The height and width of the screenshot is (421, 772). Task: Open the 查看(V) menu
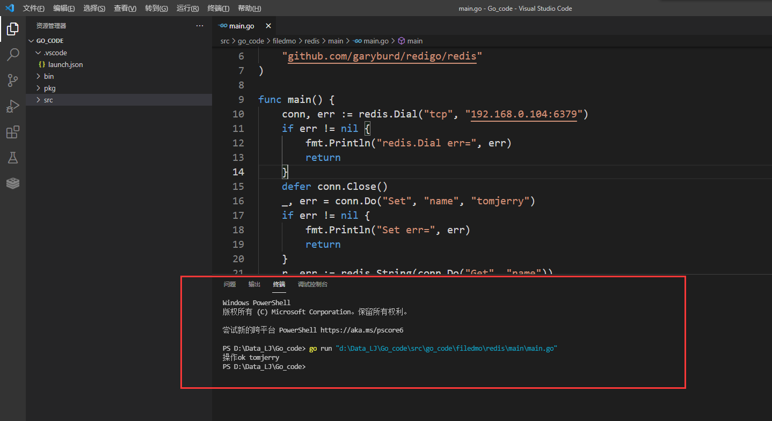pyautogui.click(x=125, y=9)
